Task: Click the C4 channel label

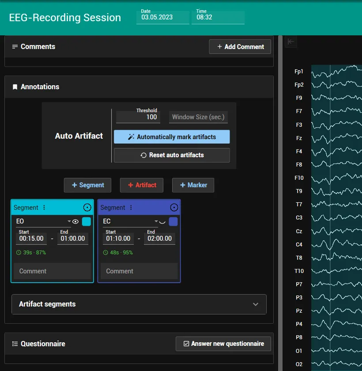Action: (299, 244)
